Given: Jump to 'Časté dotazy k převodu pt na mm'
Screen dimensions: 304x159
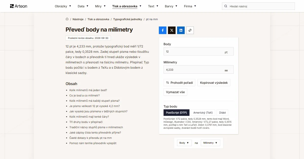Looking at the screenshot, I should coord(90,138).
